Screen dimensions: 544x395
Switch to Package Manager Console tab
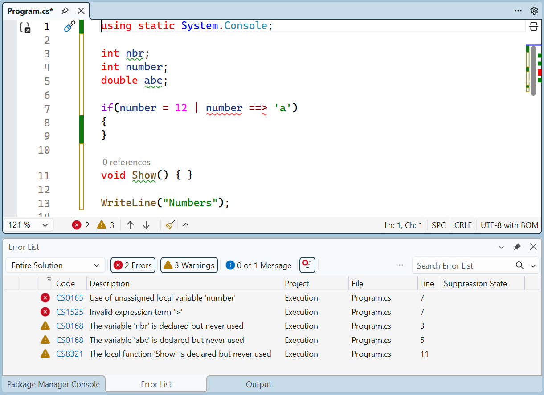click(53, 384)
